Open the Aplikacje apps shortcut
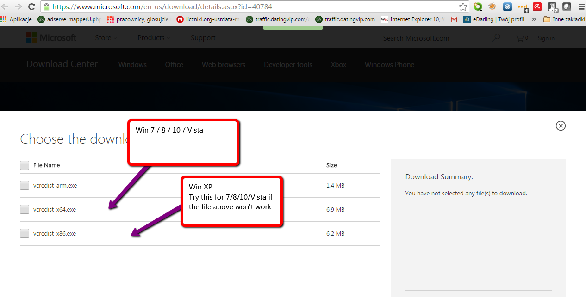This screenshot has height=297, width=586. click(16, 19)
